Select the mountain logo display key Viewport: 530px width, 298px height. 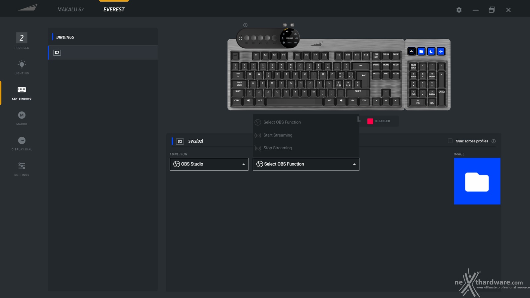pos(411,51)
